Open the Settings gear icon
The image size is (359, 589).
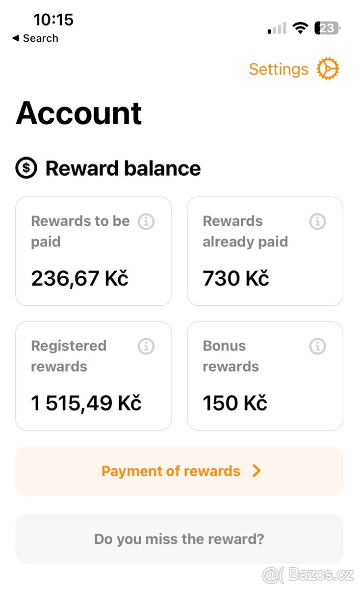coord(328,69)
